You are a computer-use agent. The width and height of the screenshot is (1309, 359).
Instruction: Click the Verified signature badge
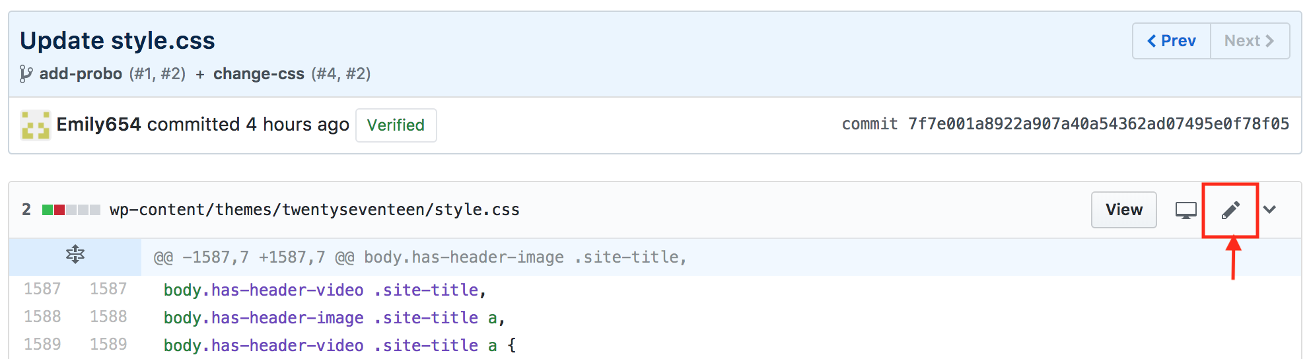pos(396,125)
